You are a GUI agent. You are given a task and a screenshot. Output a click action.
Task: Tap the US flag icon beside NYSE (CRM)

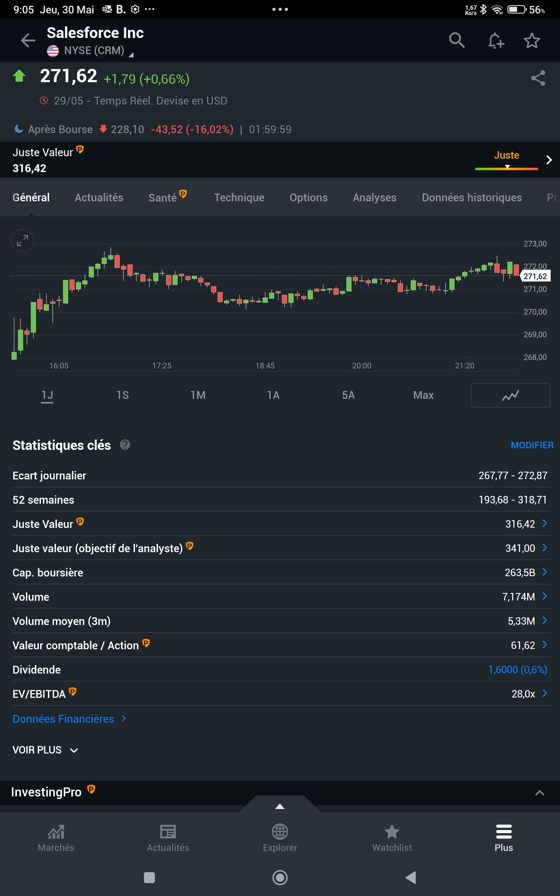coord(53,51)
